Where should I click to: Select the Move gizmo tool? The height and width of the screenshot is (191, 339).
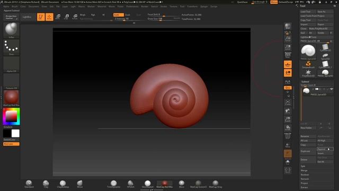click(x=58, y=17)
